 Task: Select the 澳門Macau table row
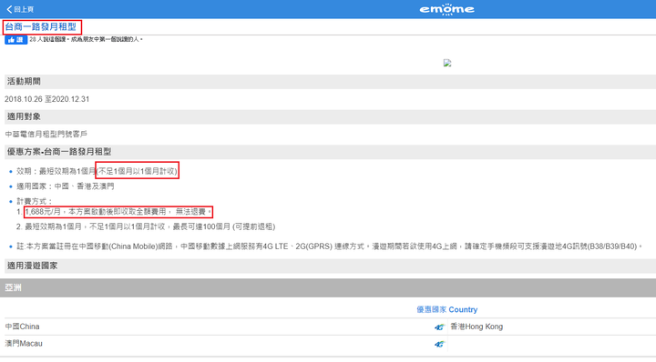tap(226, 344)
